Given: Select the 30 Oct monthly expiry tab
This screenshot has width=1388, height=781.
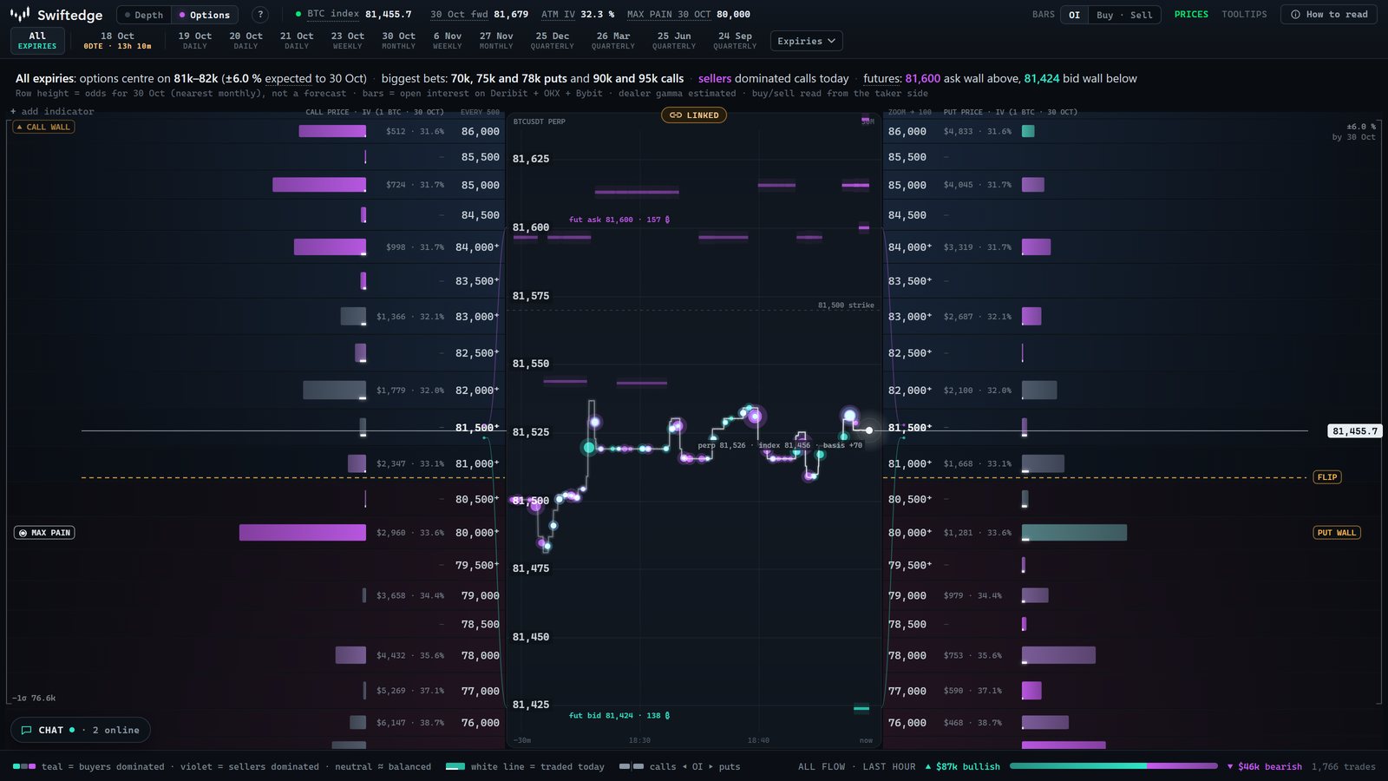Looking at the screenshot, I should 399,41.
